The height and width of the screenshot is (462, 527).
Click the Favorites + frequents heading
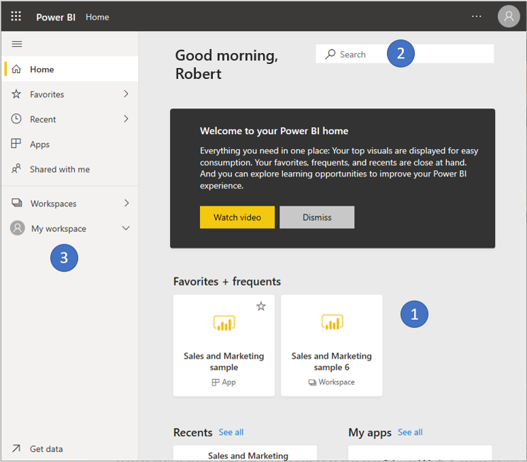point(227,282)
